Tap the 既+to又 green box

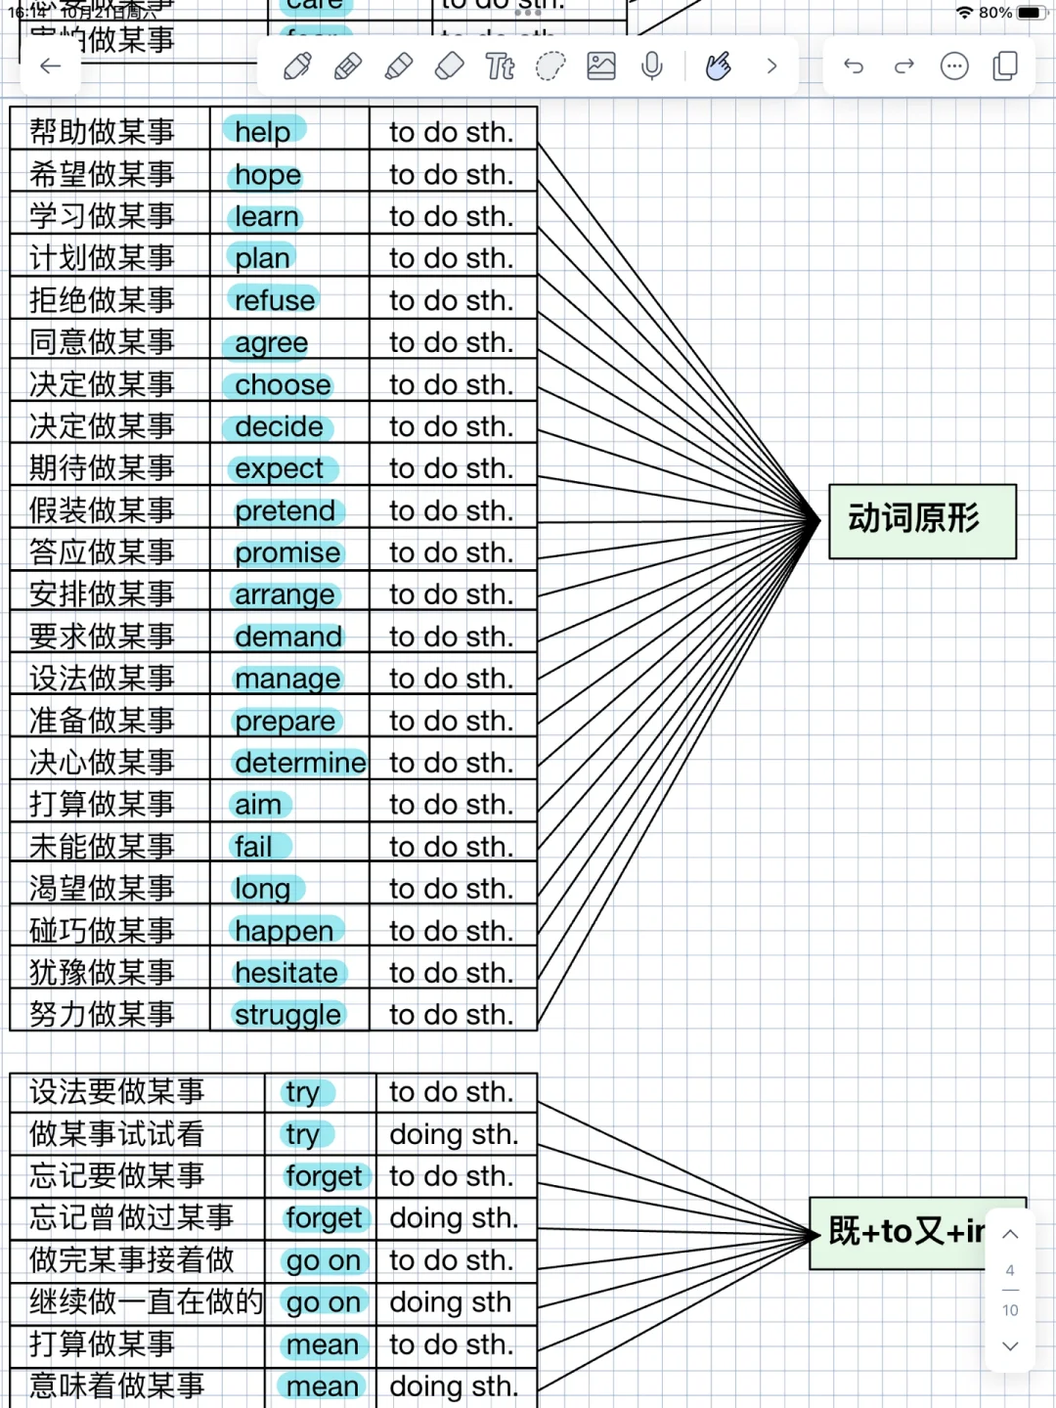pyautogui.click(x=917, y=1233)
